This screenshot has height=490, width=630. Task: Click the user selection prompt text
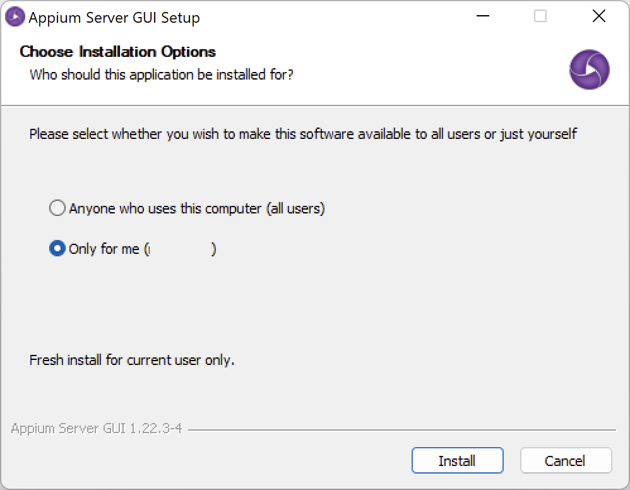point(303,134)
